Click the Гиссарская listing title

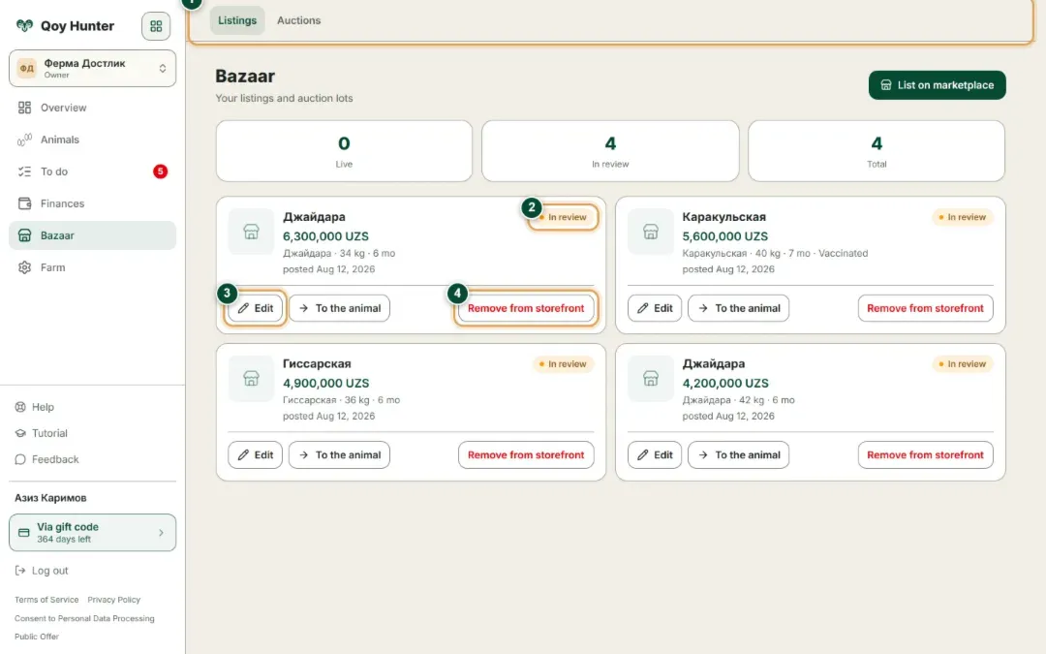coord(317,363)
